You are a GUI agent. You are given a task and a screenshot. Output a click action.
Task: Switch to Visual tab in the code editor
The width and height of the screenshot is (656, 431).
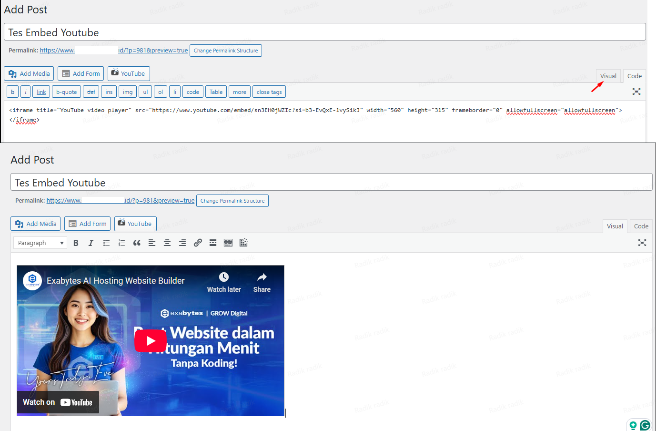608,76
